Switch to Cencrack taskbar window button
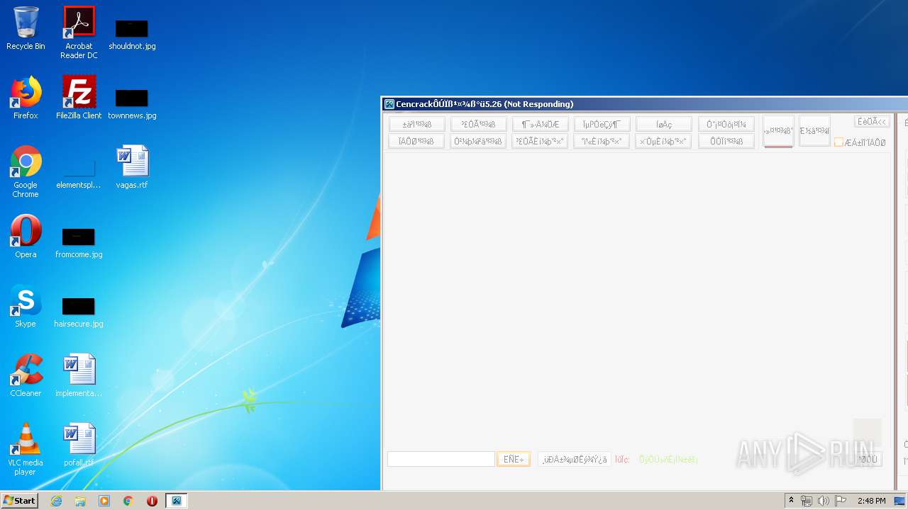 (x=177, y=501)
